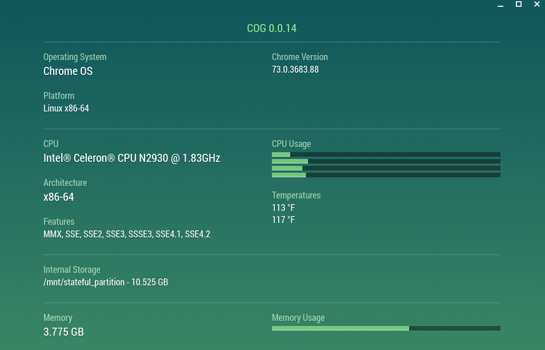
Task: Select the 117 °F temperature reading
Action: point(283,220)
